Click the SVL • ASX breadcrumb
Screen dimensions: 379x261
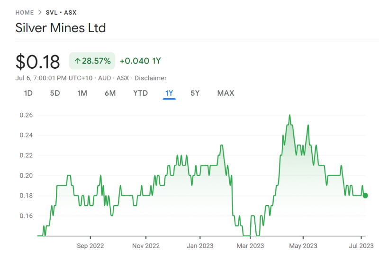(61, 13)
